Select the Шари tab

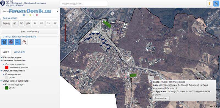[6, 52]
